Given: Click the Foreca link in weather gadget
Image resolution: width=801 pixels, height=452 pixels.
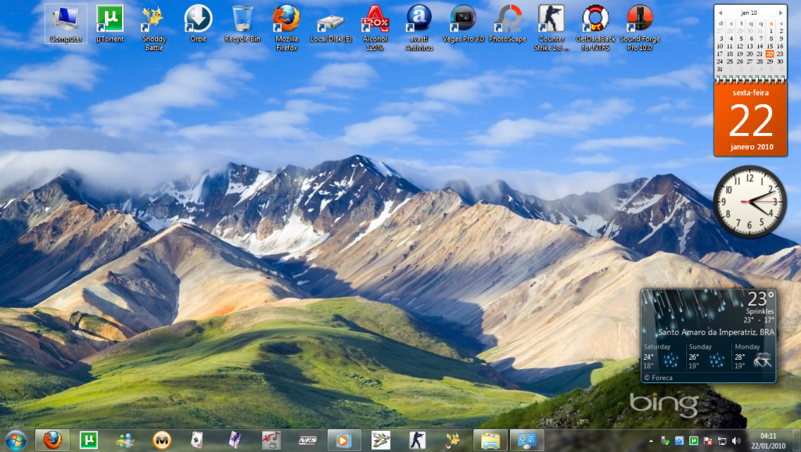Looking at the screenshot, I should [x=659, y=378].
